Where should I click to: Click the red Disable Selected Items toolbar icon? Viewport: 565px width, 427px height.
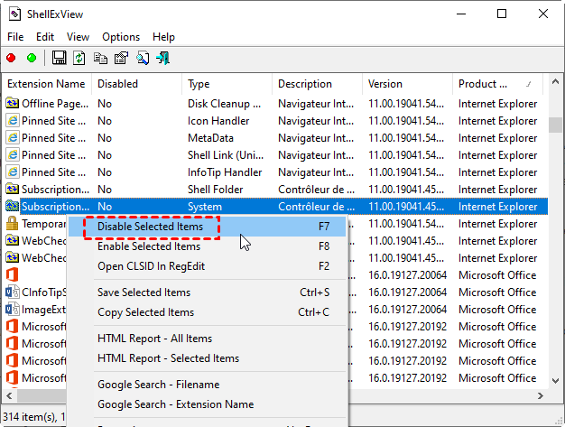(x=12, y=59)
